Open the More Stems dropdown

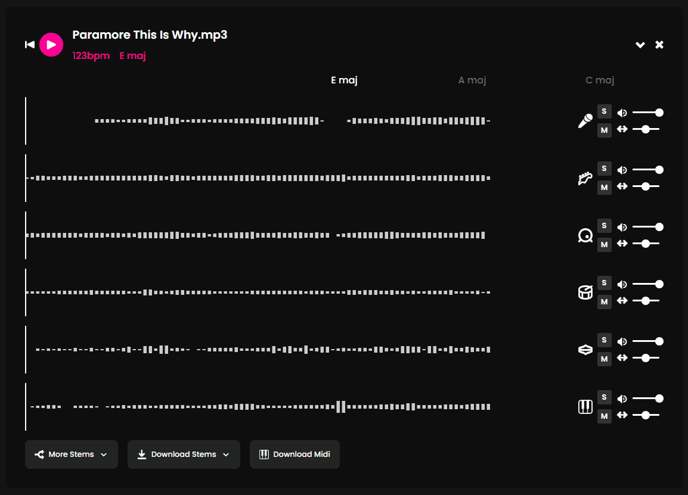pyautogui.click(x=72, y=454)
